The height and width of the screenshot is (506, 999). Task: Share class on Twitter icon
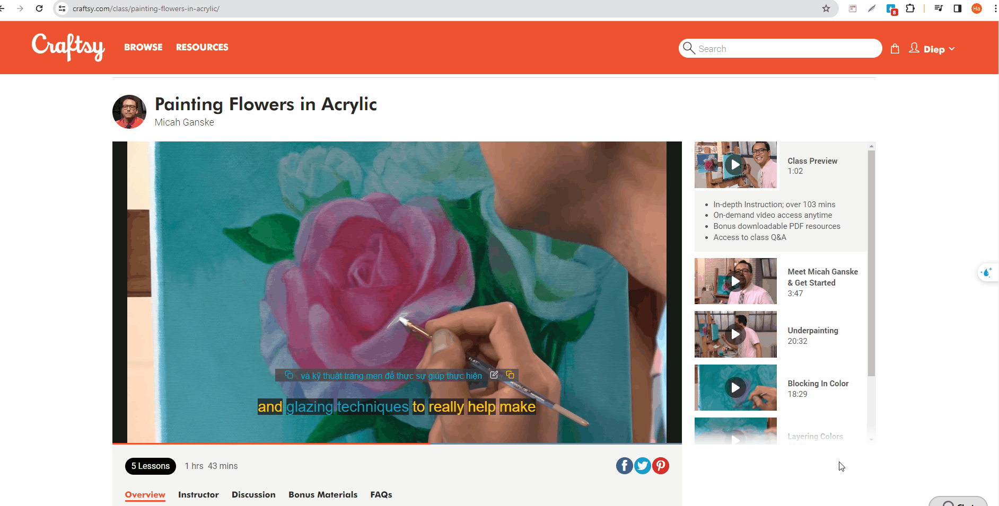tap(642, 466)
